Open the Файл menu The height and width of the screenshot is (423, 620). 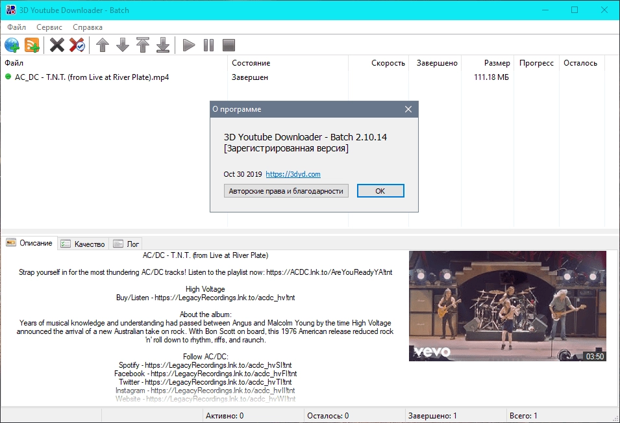(16, 27)
